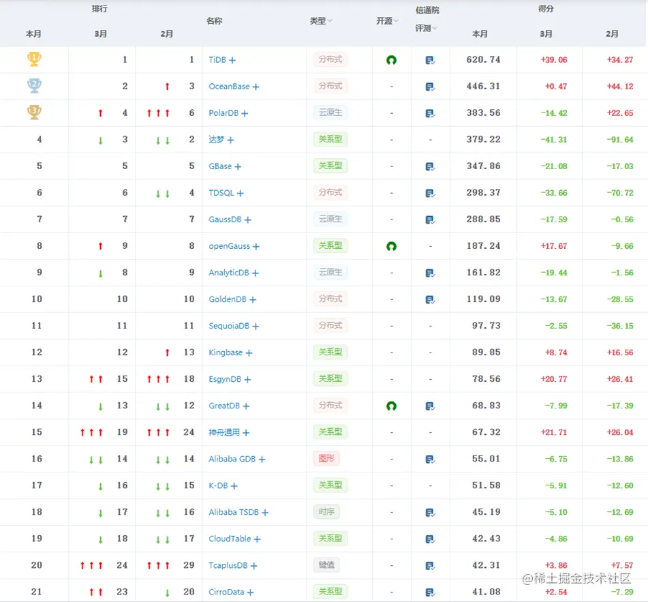648x602 pixels.
Task: Click the plus icon next to OceanBase
Action: click(x=256, y=87)
